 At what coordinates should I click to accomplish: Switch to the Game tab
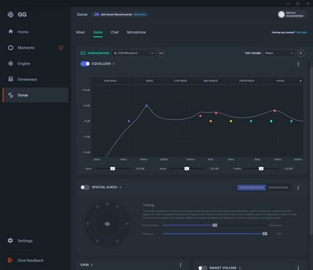point(98,32)
